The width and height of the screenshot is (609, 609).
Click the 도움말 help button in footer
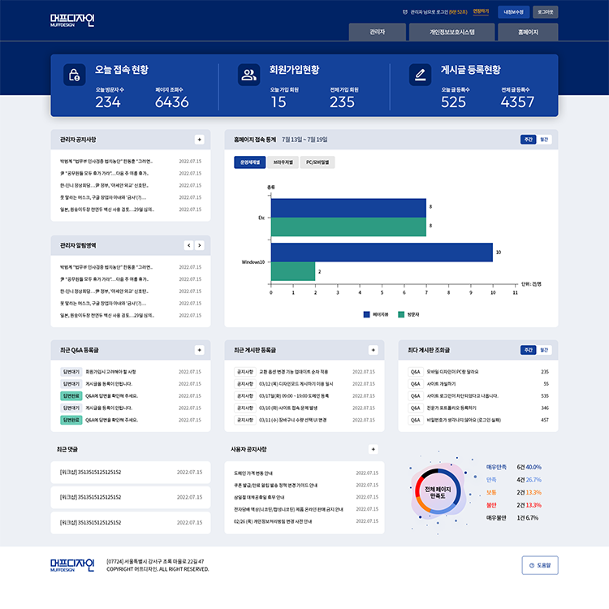(x=540, y=565)
